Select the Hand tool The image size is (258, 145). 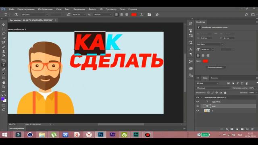(4, 83)
